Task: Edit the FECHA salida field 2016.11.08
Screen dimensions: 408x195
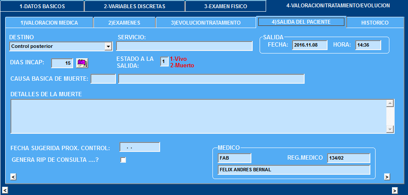Action: [310, 45]
